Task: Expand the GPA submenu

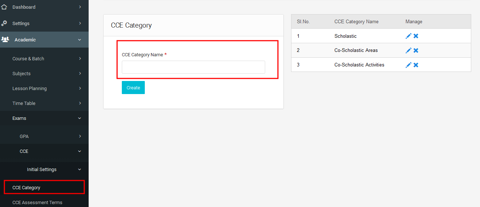Action: point(80,136)
